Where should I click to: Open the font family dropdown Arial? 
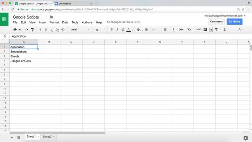click(x=80, y=30)
